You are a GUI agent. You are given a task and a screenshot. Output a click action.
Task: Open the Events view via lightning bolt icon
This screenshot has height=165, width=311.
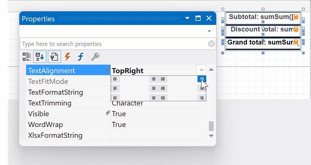67,56
